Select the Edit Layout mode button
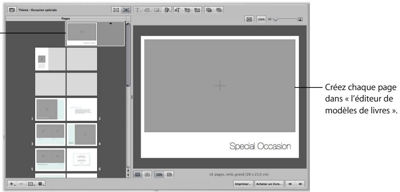 pyautogui.click(x=126, y=10)
